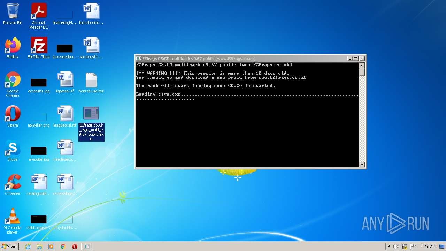The image size is (446, 251).
Task: Open the volume speaker tray icon
Action: click(396, 246)
